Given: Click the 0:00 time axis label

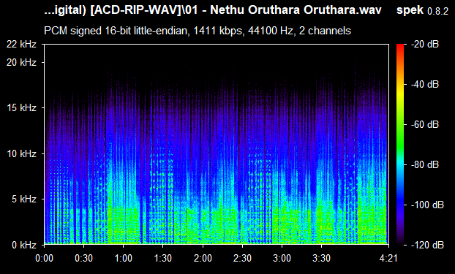Looking at the screenshot, I should pos(44,258).
